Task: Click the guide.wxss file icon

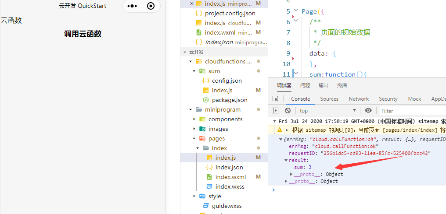Action: click(x=205, y=206)
